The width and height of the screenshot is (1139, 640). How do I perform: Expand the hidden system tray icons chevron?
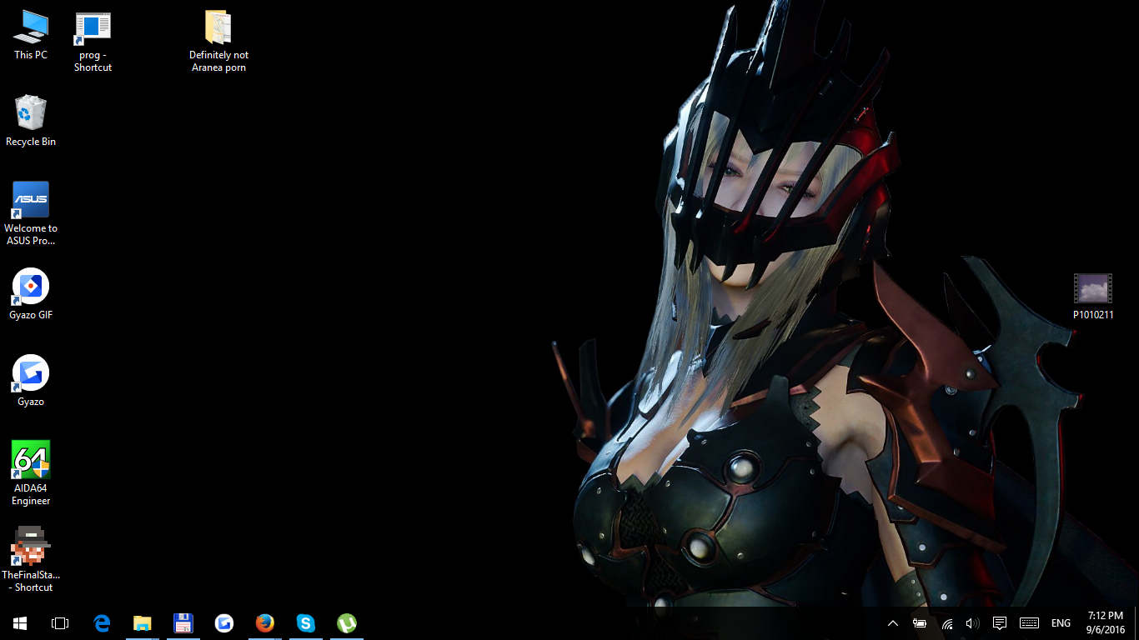pos(892,623)
